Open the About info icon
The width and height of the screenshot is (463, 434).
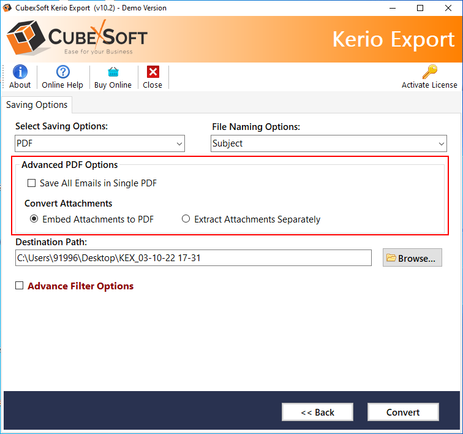click(20, 72)
